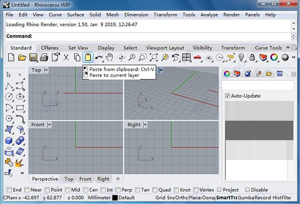Image resolution: width=300 pixels, height=204 pixels.
Task: Expand the Front viewport menu arrow
Action: pyautogui.click(x=49, y=125)
